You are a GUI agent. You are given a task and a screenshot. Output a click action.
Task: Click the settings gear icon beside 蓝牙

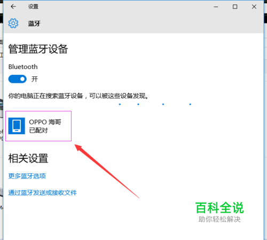(13, 23)
